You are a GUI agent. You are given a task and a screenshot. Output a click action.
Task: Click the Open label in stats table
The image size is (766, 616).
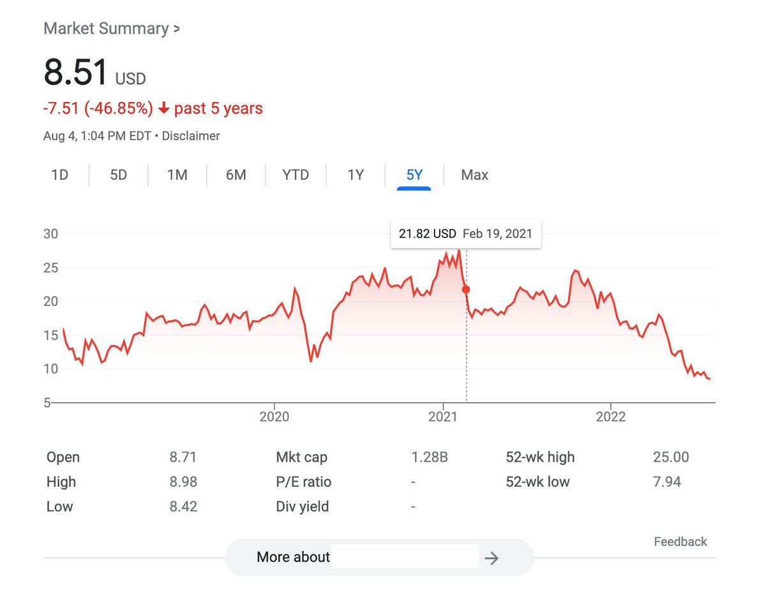tap(63, 457)
